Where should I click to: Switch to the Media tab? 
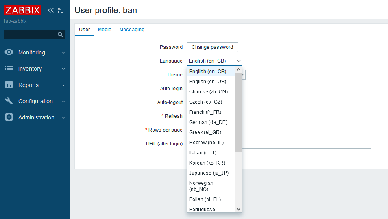tap(105, 30)
